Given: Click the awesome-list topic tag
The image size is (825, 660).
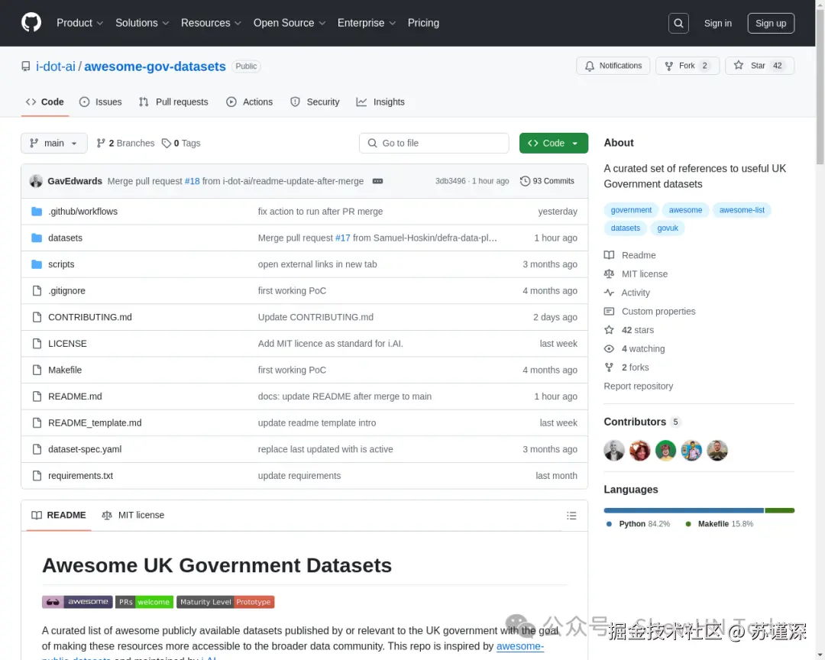Looking at the screenshot, I should click(742, 210).
